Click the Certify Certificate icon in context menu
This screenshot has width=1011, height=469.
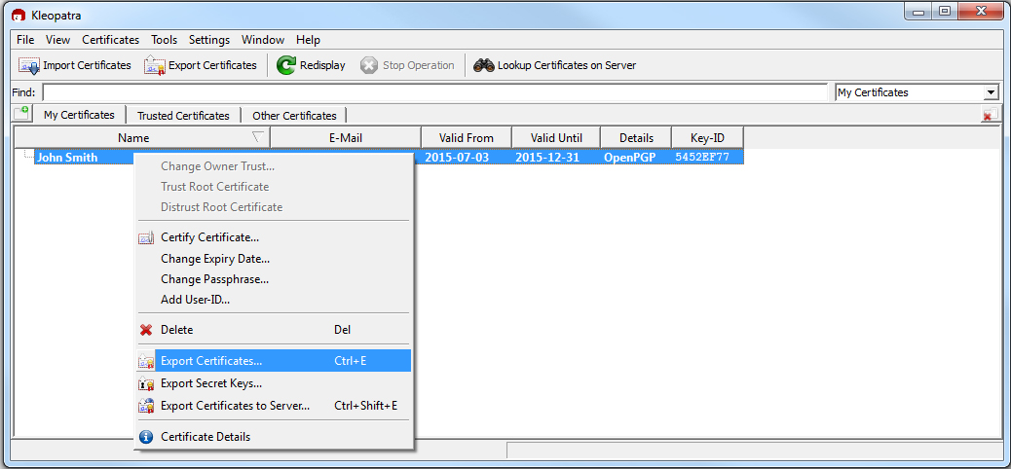pos(146,237)
